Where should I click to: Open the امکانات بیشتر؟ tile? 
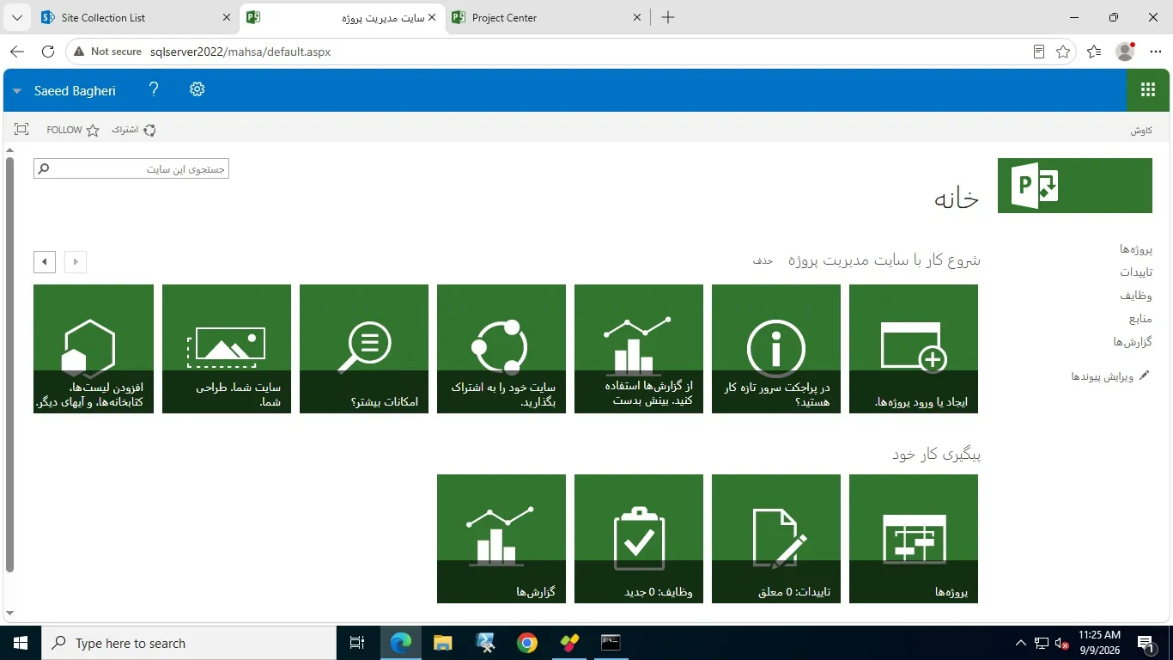pyautogui.click(x=364, y=349)
